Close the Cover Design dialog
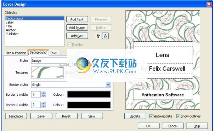The width and height of the screenshot is (215, 131). pos(209,4)
